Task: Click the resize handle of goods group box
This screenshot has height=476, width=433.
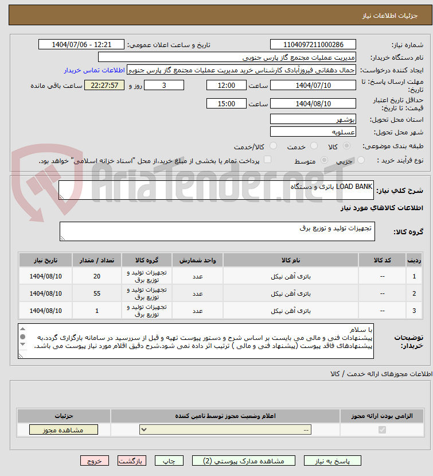Action: pyautogui.click(x=63, y=238)
